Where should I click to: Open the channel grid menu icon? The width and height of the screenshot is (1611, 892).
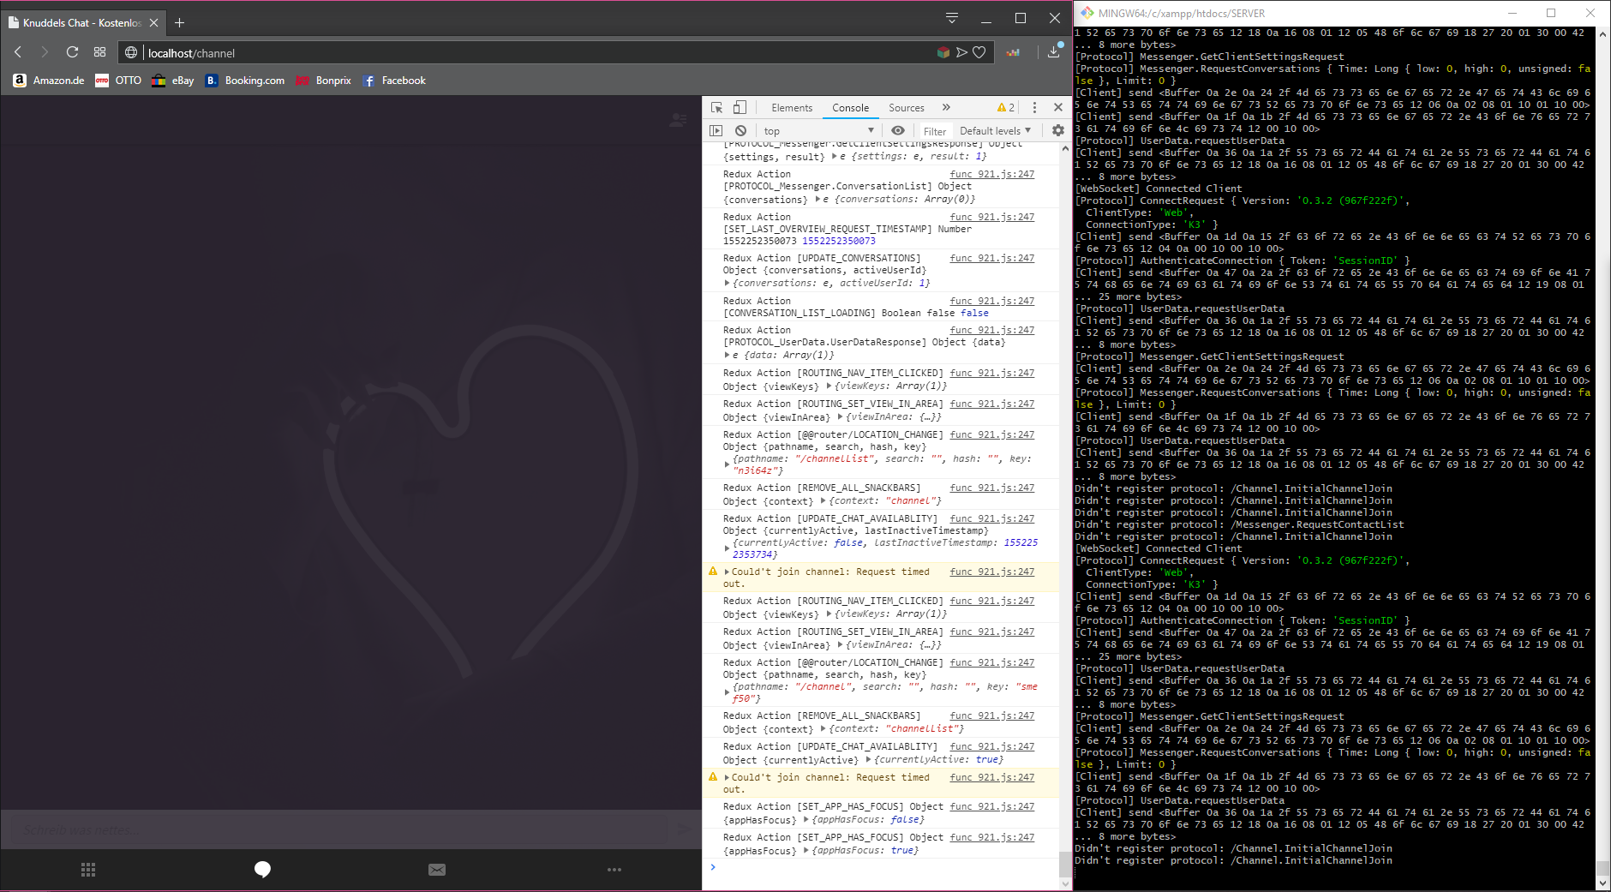tap(88, 870)
